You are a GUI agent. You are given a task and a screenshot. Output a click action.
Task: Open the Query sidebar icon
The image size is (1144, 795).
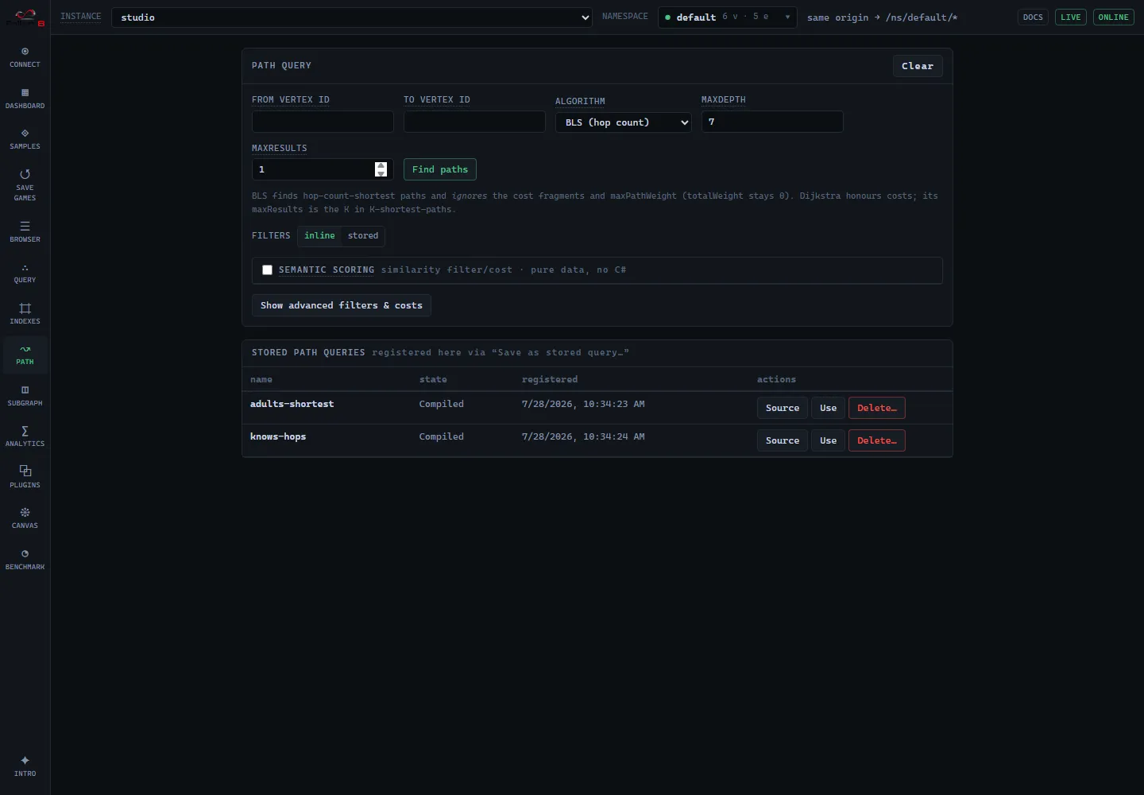tap(25, 273)
